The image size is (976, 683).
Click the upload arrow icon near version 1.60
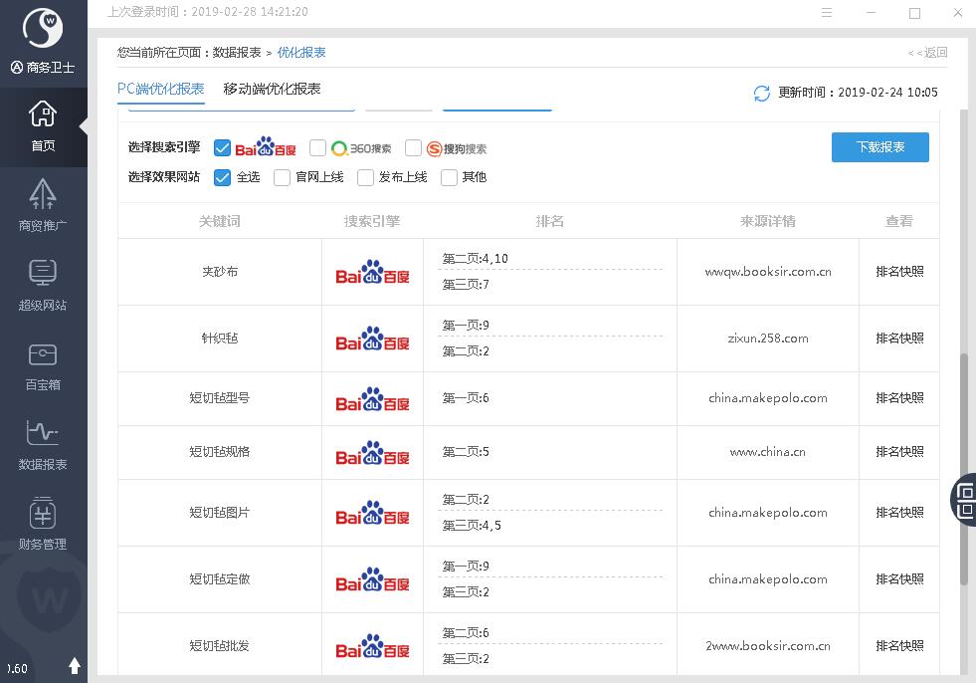pos(74,665)
